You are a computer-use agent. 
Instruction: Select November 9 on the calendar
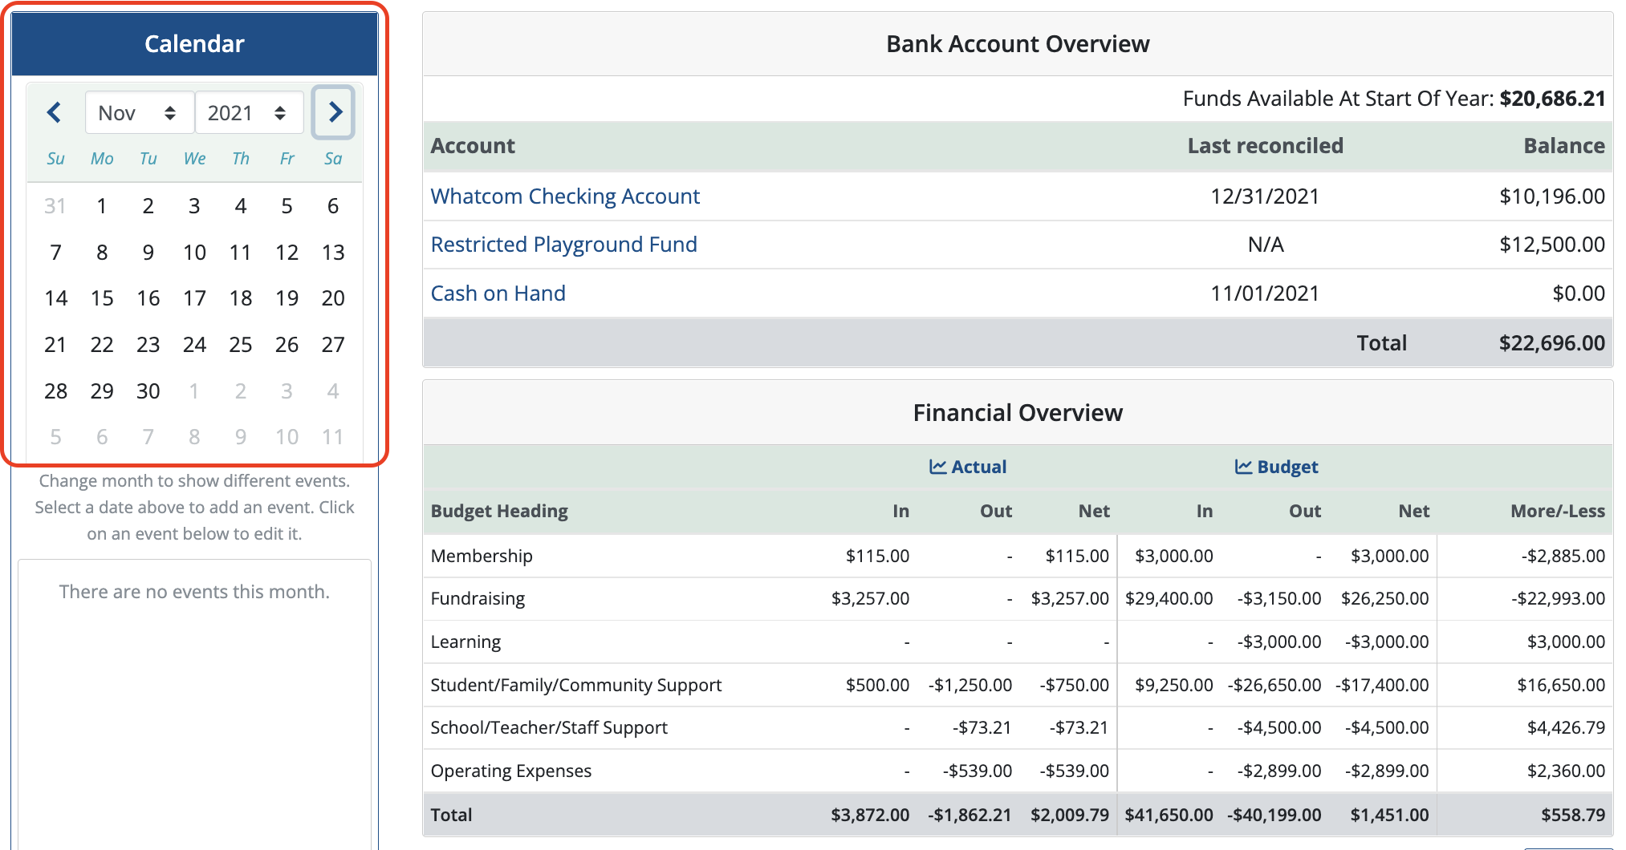tap(148, 253)
